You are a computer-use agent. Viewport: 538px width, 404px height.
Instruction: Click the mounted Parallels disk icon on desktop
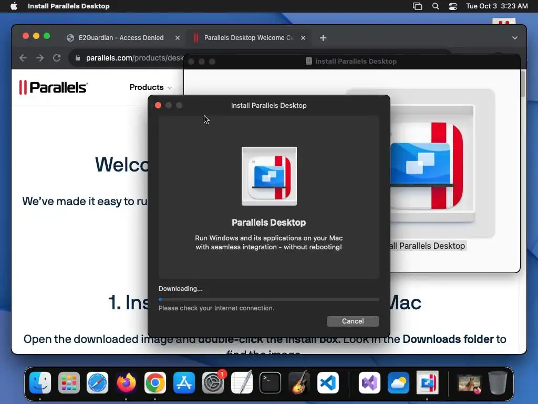click(504, 21)
